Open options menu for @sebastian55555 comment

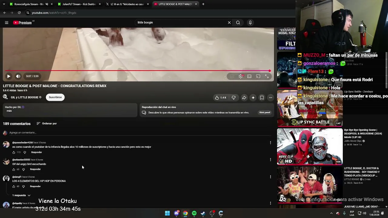coord(270,160)
